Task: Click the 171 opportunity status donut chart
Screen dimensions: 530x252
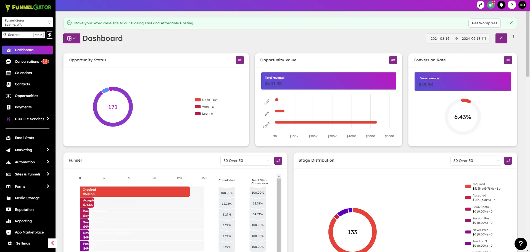Action: [x=113, y=107]
